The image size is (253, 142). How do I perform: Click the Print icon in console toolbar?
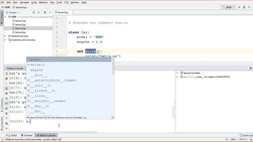6,93
